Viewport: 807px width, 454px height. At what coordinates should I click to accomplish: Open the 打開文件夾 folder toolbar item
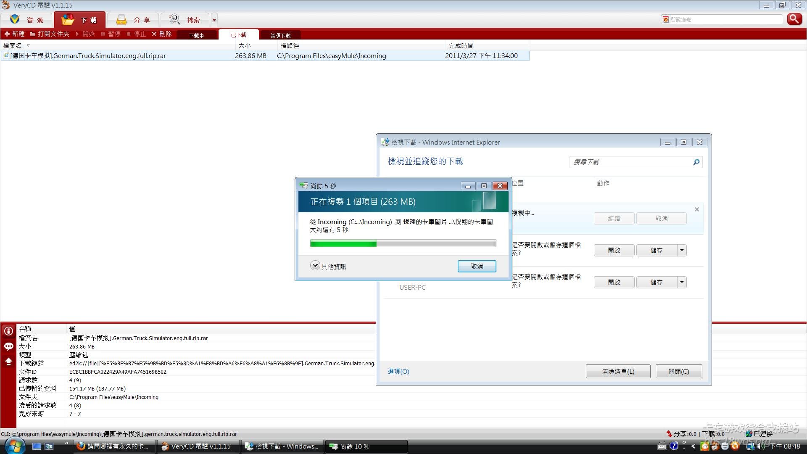click(50, 34)
